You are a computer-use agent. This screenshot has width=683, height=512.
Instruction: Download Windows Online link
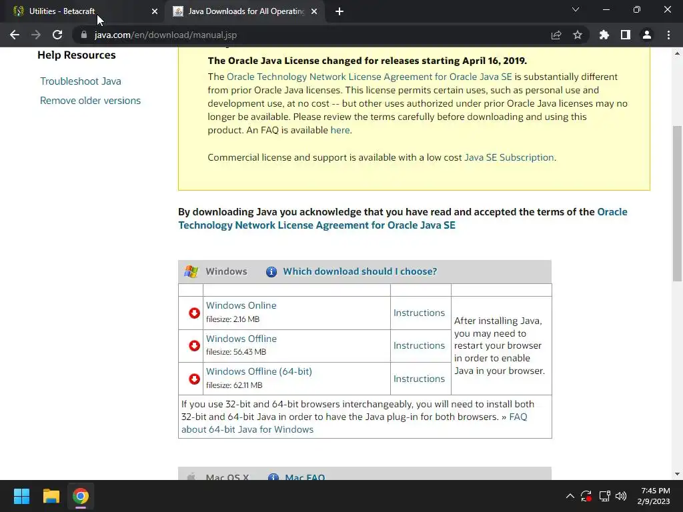pyautogui.click(x=241, y=305)
